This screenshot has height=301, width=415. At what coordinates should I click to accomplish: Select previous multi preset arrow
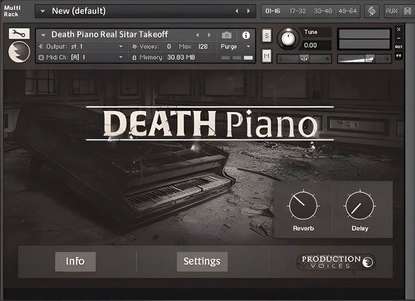(237, 11)
